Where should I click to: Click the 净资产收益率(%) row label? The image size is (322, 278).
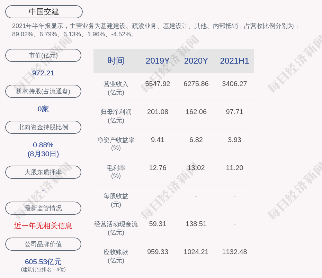coord(116,144)
